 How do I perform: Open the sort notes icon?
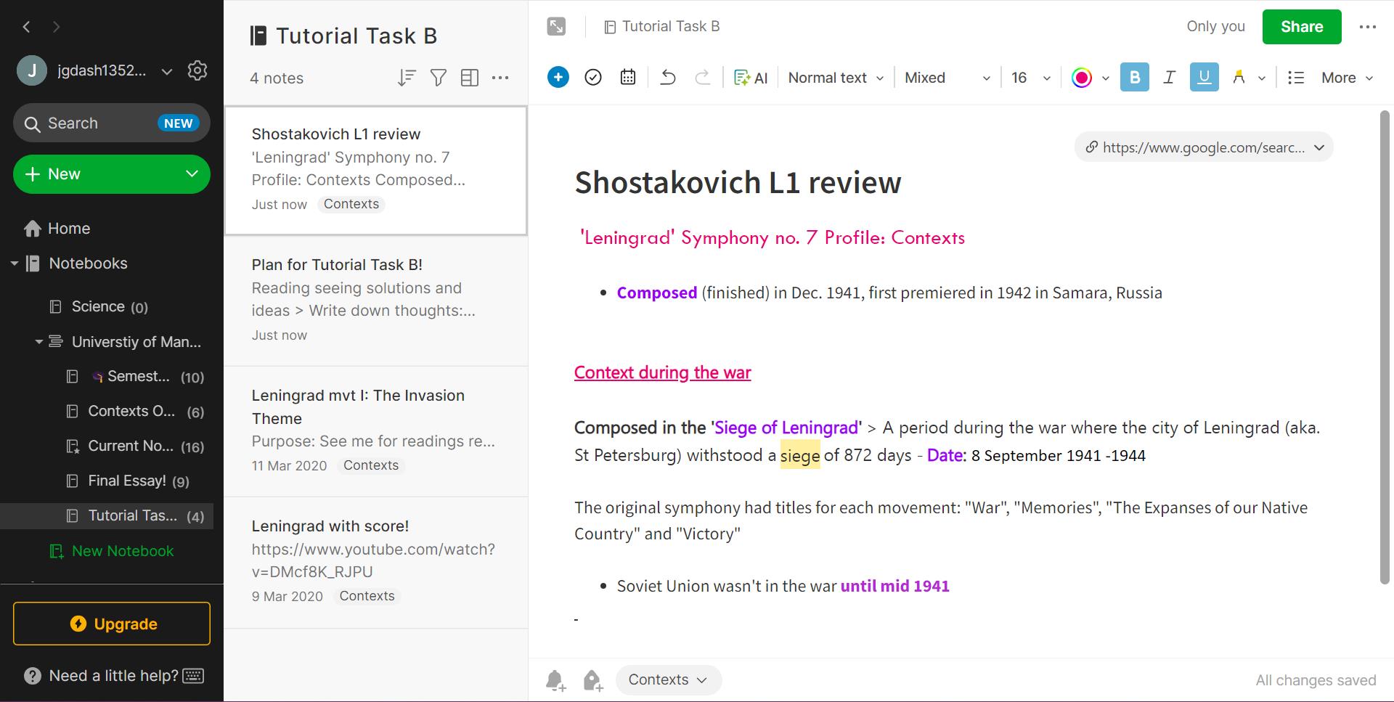pyautogui.click(x=407, y=78)
